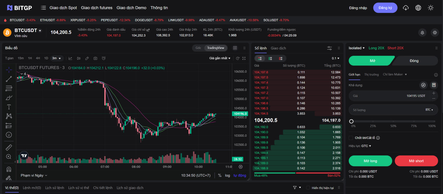Click the alarm clock icon in the chart toolbar
Viewport: 443px width, 194px height.
[103, 58]
